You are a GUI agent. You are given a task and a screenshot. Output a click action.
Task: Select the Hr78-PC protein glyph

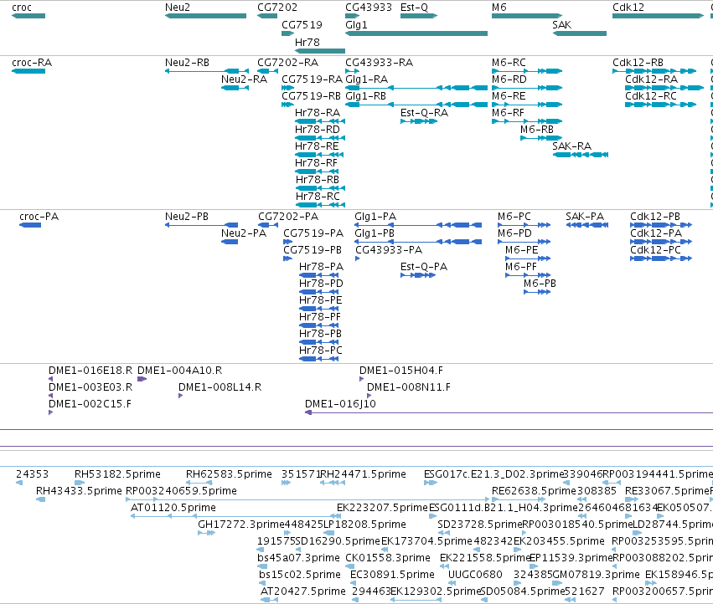tap(318, 359)
